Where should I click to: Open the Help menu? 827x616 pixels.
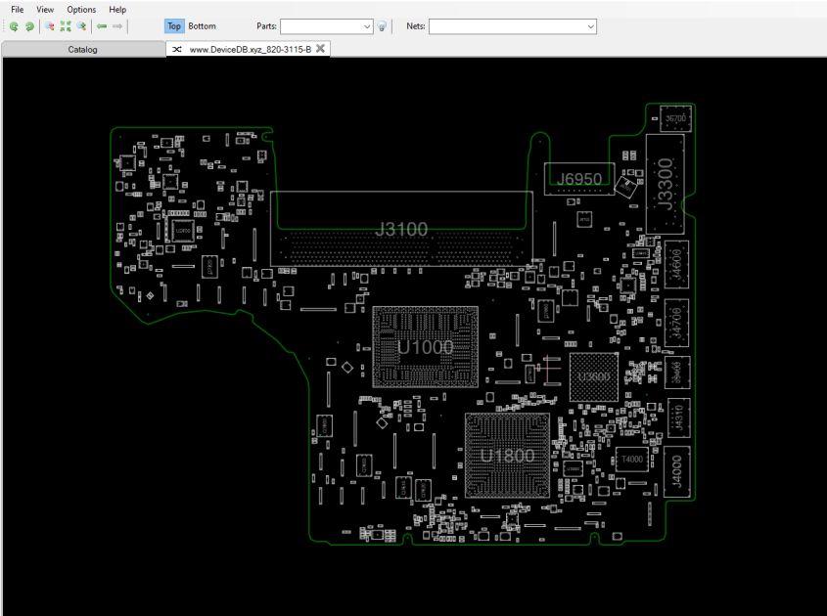click(x=117, y=10)
